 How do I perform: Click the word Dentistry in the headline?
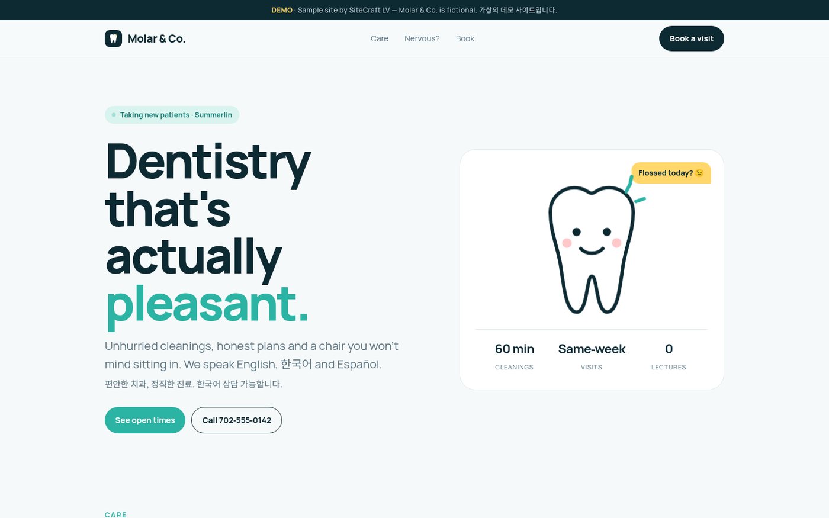click(x=208, y=163)
